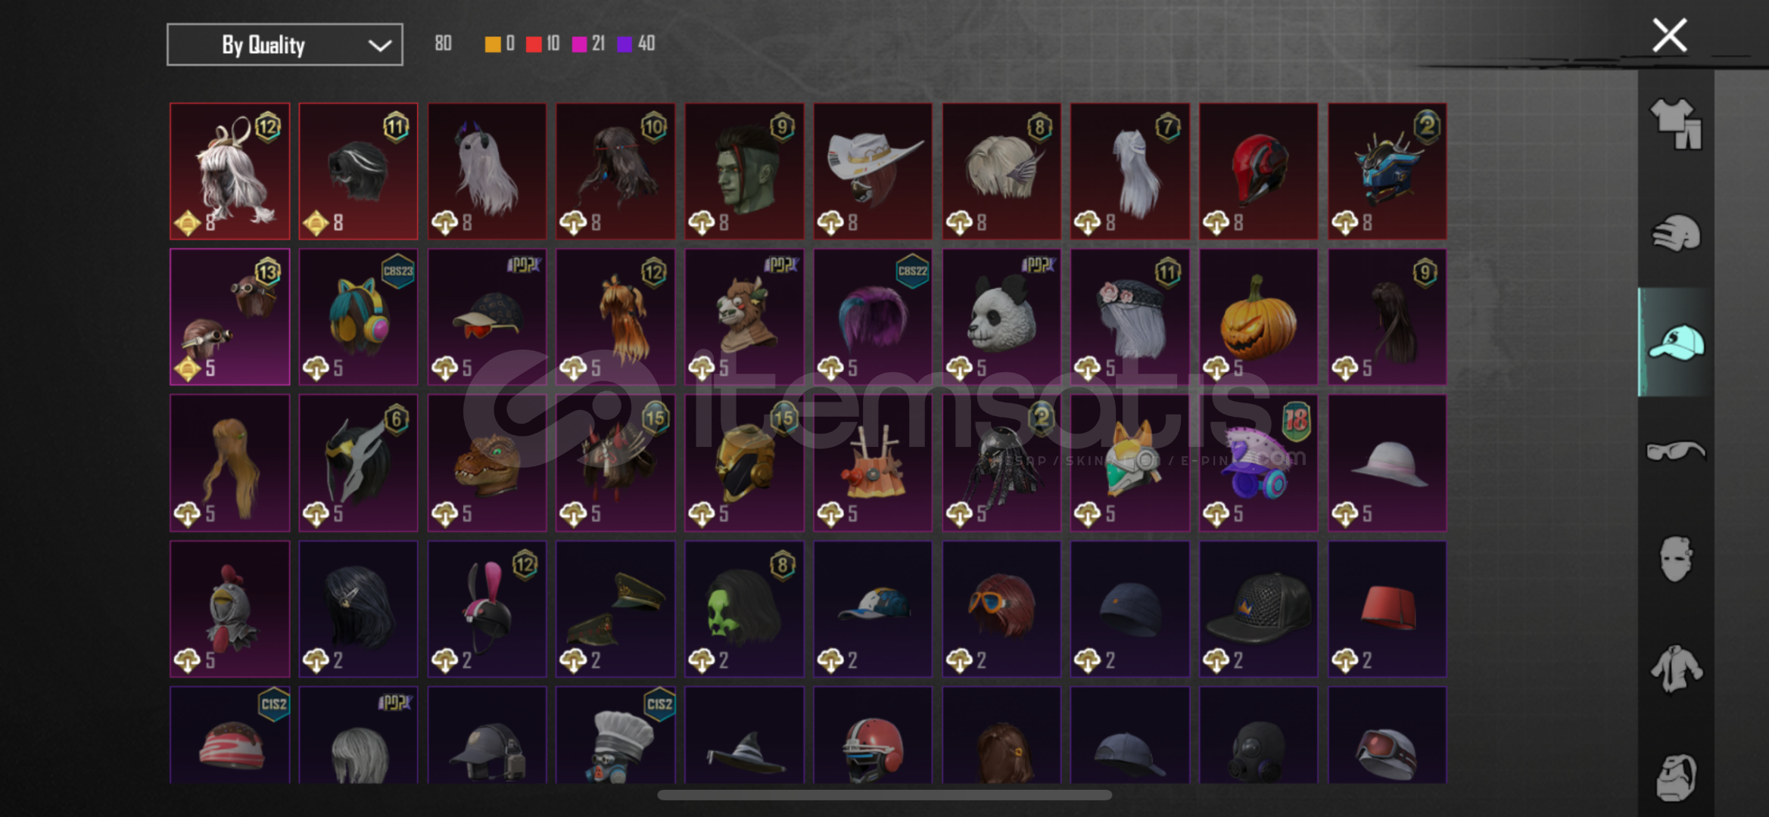Screen dimensions: 1769x817
Task: Open the face mask category icon
Action: (x=1676, y=559)
